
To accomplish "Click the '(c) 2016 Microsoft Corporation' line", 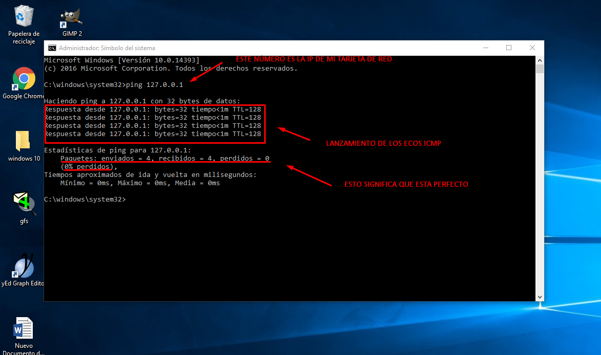I will [x=171, y=68].
